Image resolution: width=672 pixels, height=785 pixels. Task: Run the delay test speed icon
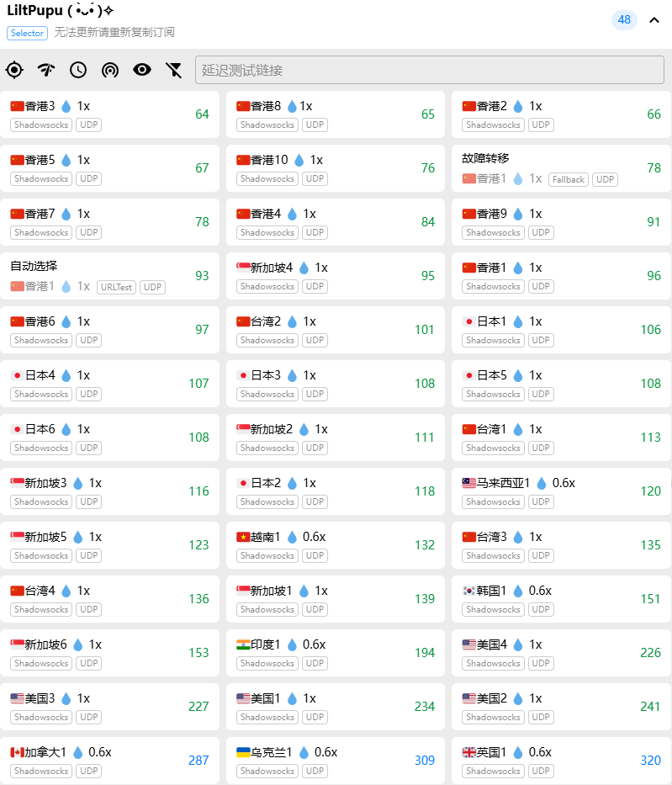click(46, 70)
